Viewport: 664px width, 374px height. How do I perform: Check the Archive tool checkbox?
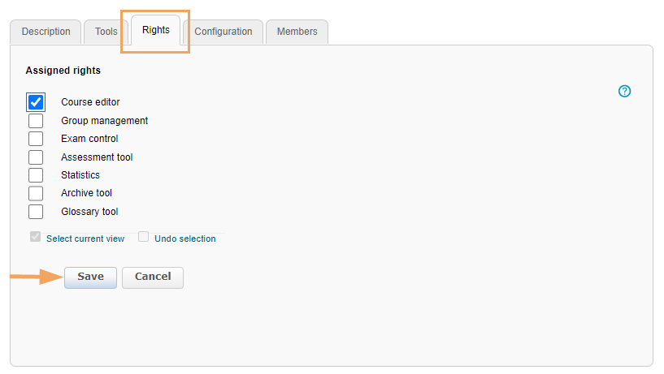36,193
